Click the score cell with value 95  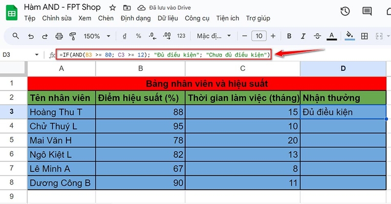pos(140,126)
